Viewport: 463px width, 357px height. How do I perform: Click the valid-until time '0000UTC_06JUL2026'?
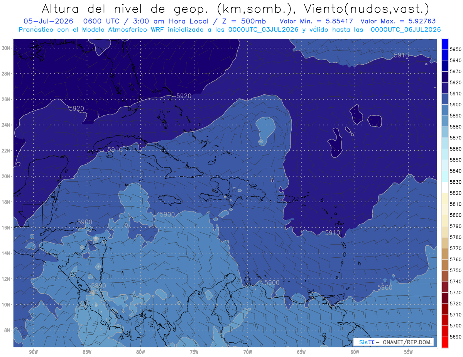[406, 30]
